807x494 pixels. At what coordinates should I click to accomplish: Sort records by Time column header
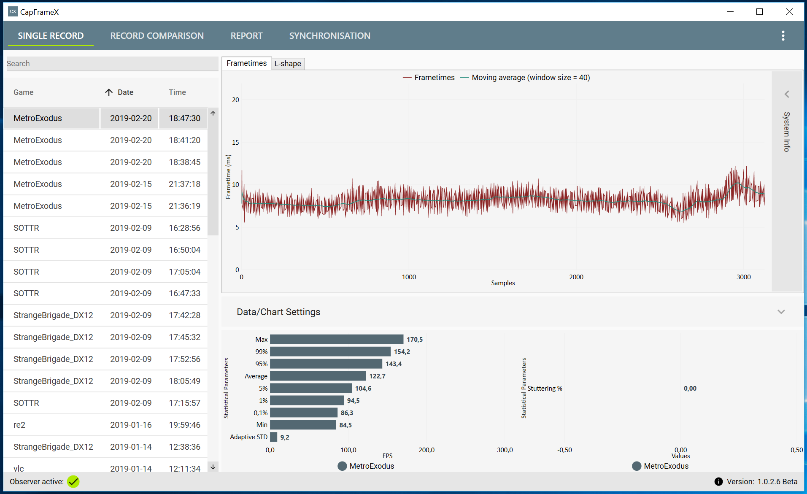coord(177,92)
